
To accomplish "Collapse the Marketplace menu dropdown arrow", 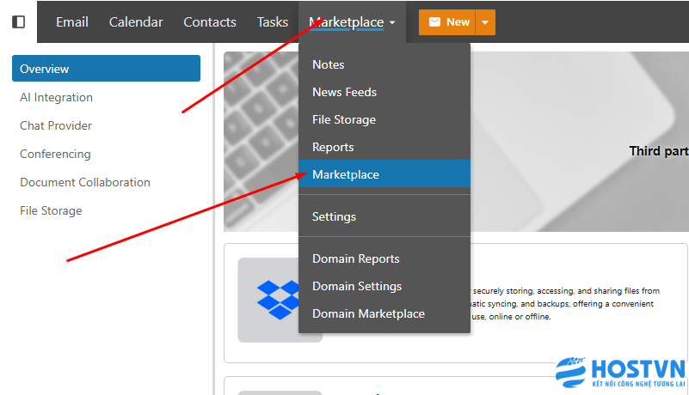I will coord(392,23).
